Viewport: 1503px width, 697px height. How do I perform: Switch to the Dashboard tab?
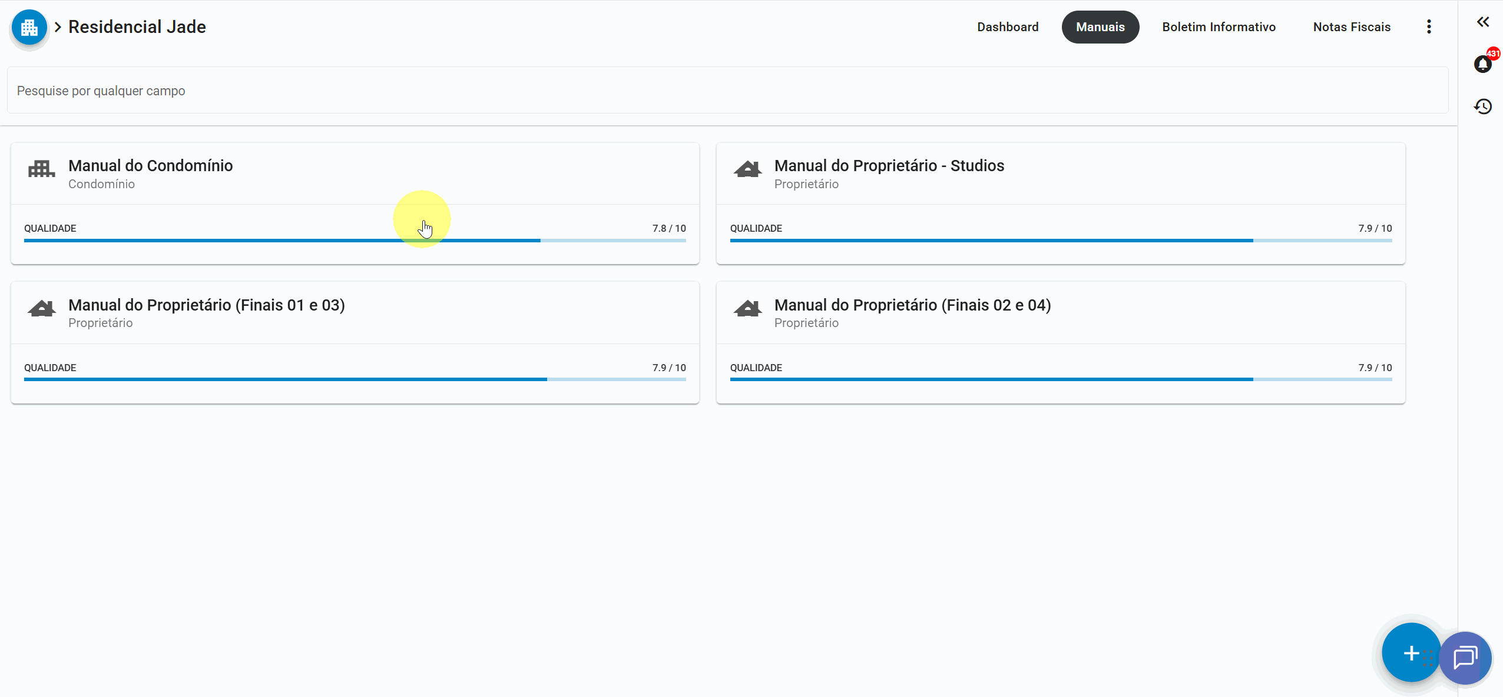[x=1008, y=27]
